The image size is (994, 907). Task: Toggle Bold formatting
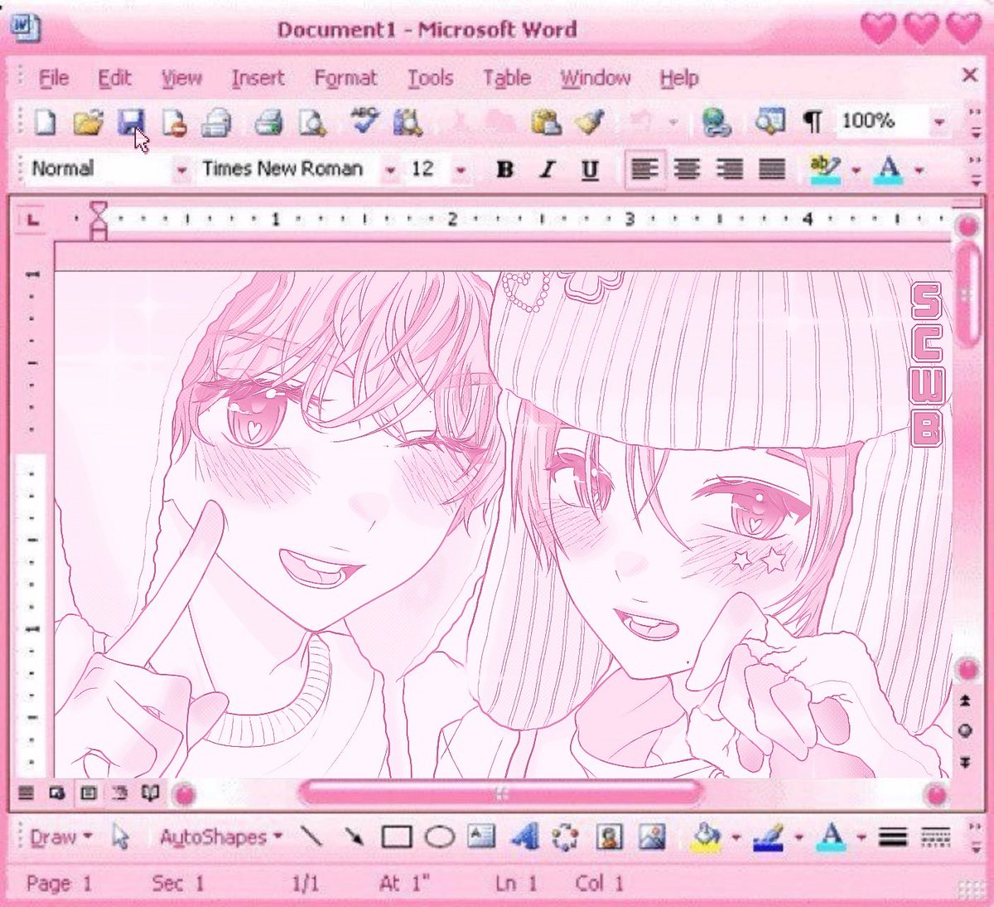tap(504, 170)
